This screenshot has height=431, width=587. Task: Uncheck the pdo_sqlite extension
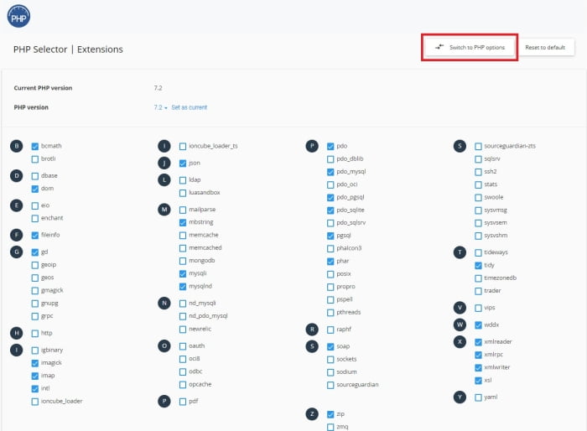tap(330, 210)
